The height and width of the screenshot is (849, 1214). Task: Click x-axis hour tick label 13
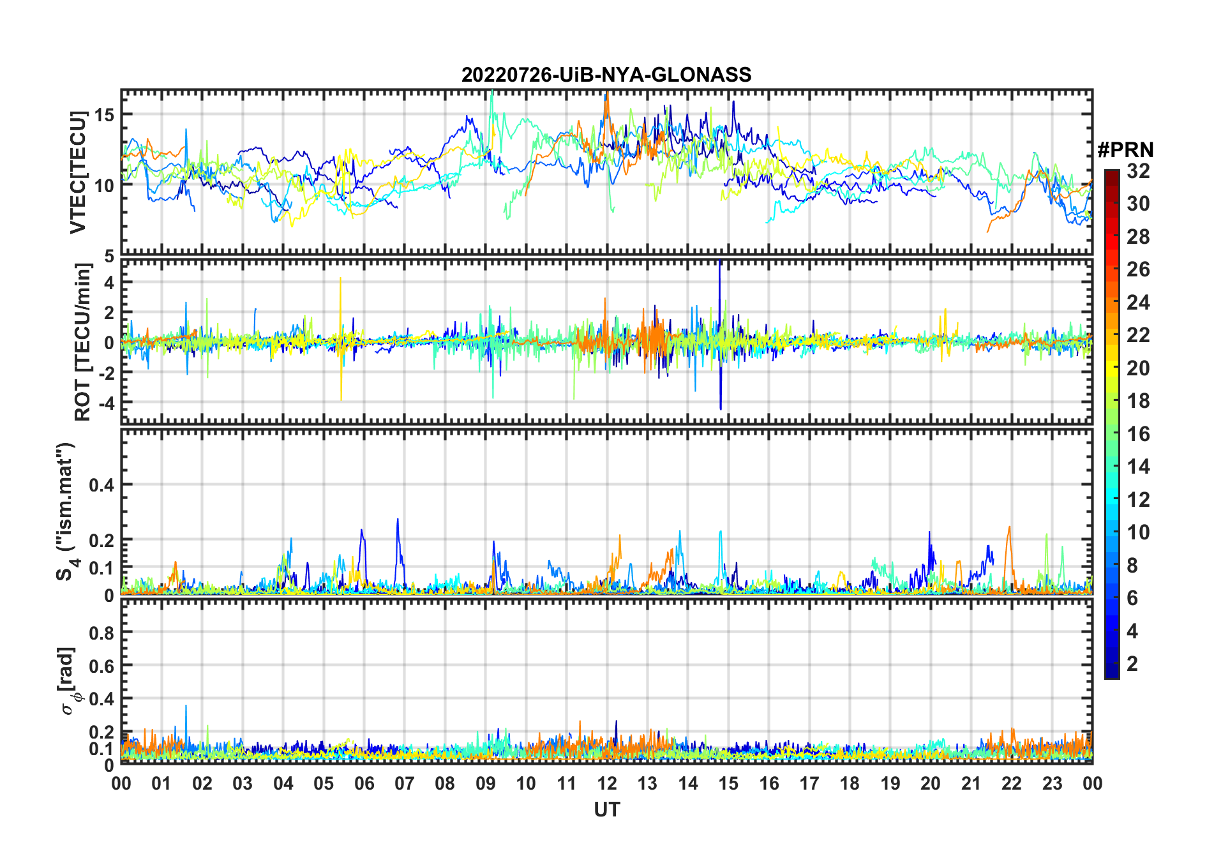[x=647, y=784]
